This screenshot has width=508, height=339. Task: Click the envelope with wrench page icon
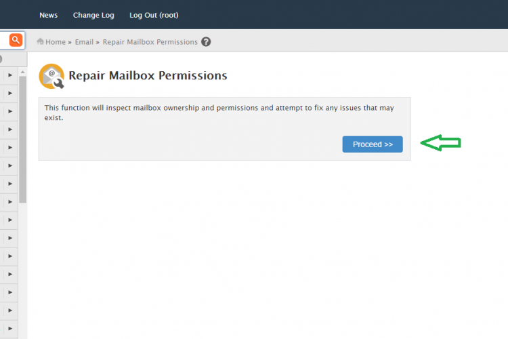(51, 76)
